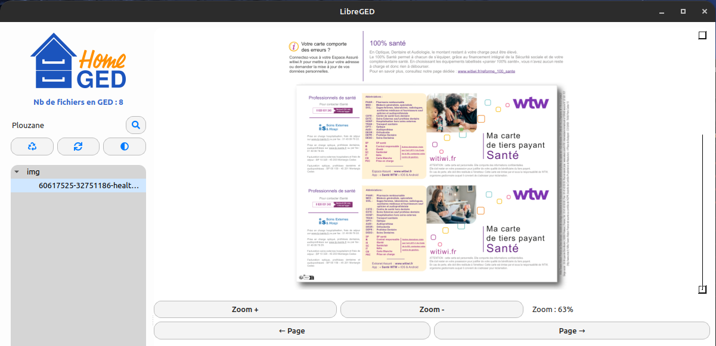Click the Nb de fichiers en GED counter
This screenshot has width=716, height=346.
tap(78, 102)
